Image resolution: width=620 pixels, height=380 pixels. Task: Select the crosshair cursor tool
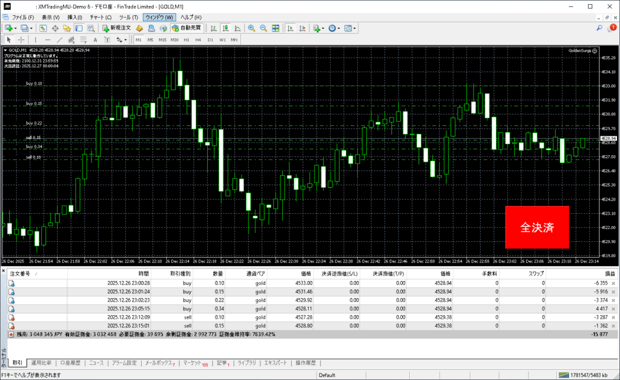[21, 39]
